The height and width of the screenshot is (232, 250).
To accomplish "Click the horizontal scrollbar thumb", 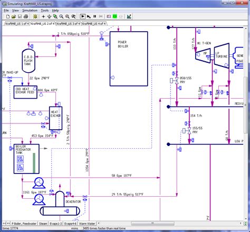I will point(153,223).
